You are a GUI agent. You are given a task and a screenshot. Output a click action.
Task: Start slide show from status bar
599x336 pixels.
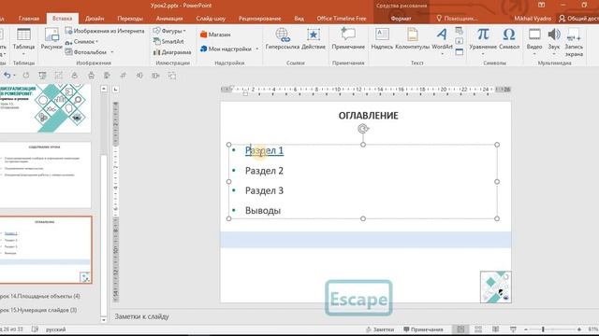point(513,329)
